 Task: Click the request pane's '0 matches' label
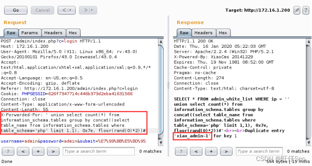(150, 152)
